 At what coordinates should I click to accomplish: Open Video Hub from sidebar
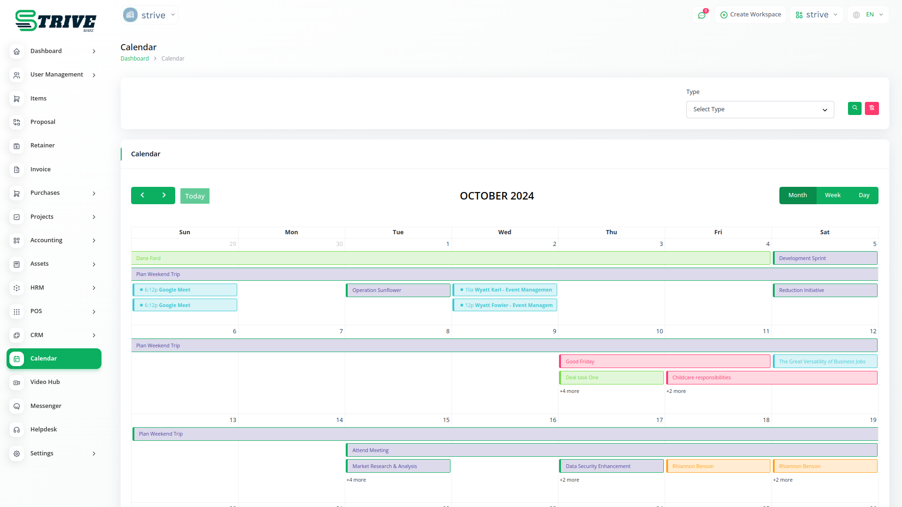point(45,382)
